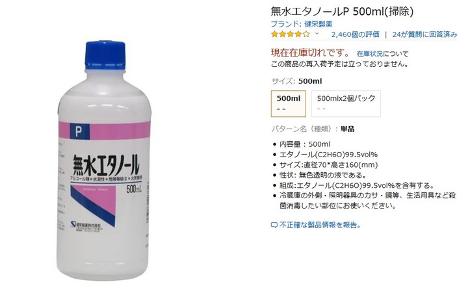Open the 24が質問に回答済み link
The height and width of the screenshot is (308, 468).
(424, 34)
